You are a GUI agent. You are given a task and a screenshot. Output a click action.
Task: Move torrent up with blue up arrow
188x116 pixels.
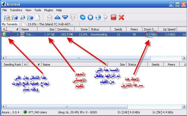tap(57, 17)
